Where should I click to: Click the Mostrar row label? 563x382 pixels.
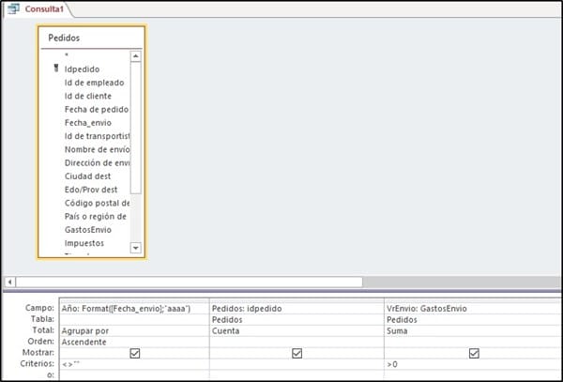tap(38, 353)
